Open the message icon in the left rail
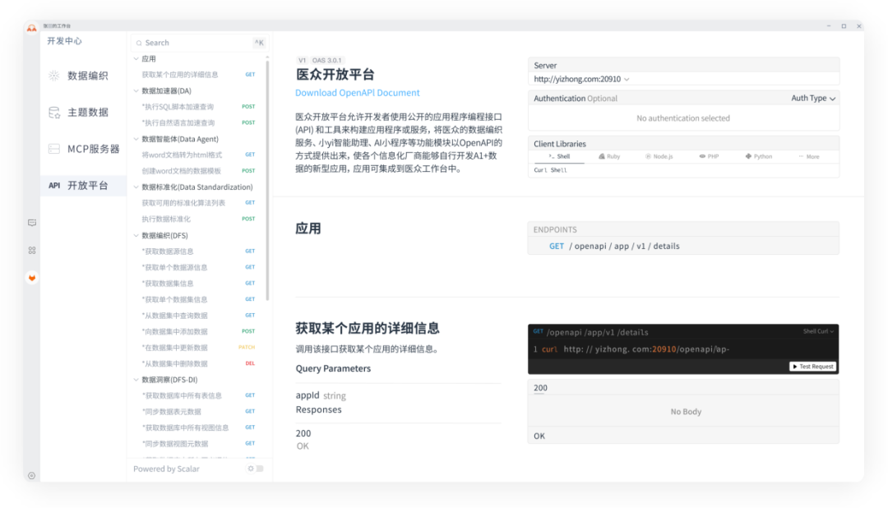Image resolution: width=888 pixels, height=508 pixels. tap(32, 223)
